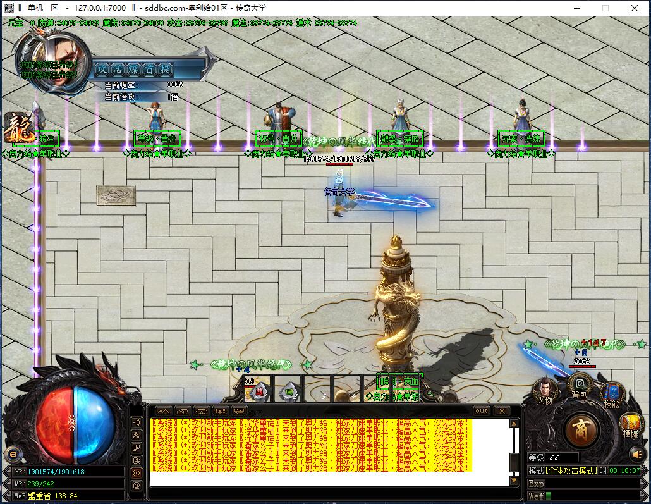The width and height of the screenshot is (651, 504).
Task: Toggle the linked-squares channel icon
Action: [x=136, y=448]
